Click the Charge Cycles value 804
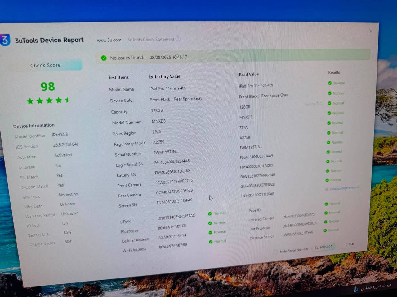Viewport: 397px width, 297px height. 68,242
